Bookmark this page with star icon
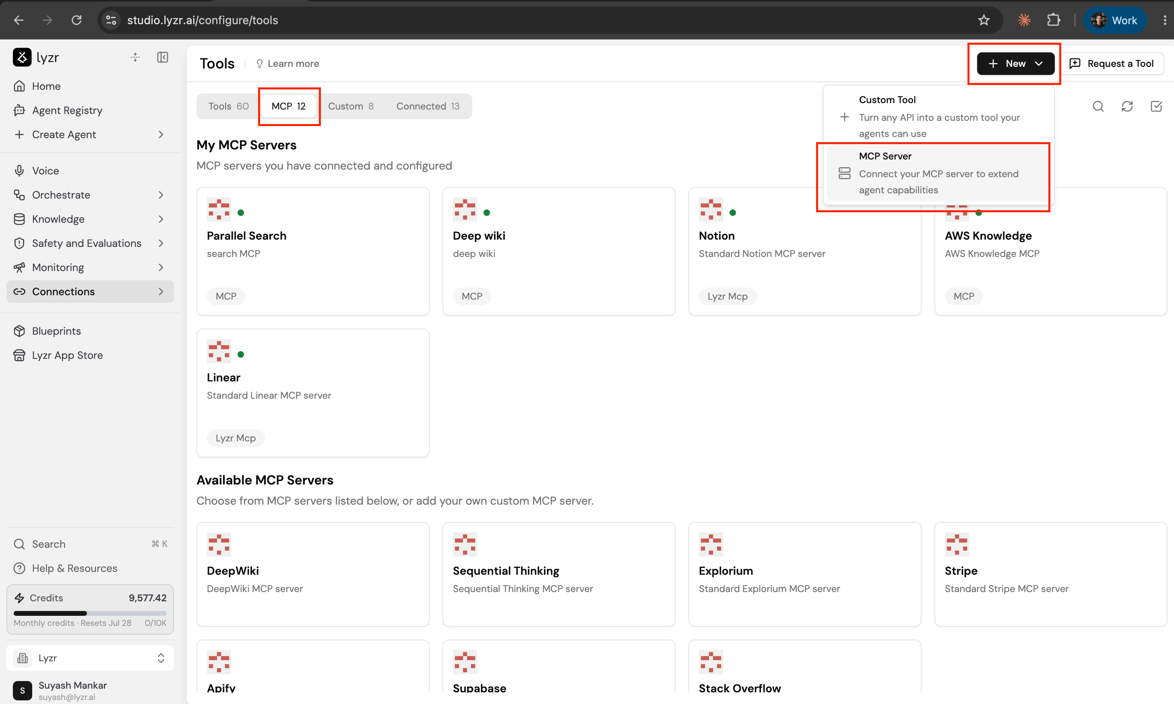The width and height of the screenshot is (1174, 704). coord(984,20)
